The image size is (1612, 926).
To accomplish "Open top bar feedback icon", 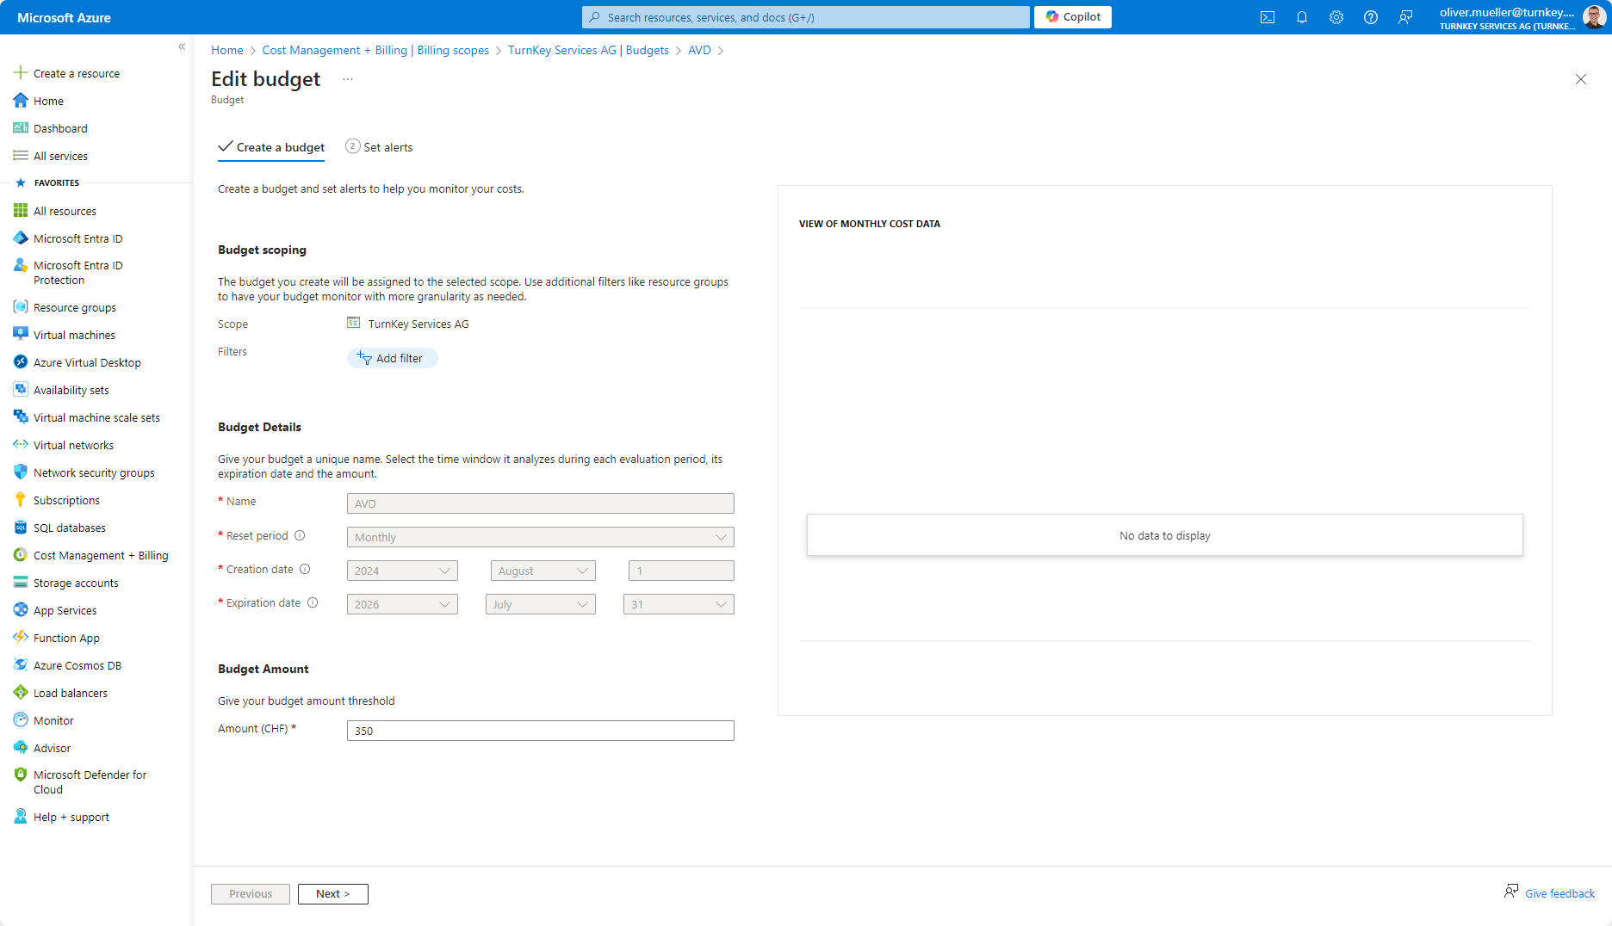I will pyautogui.click(x=1405, y=17).
